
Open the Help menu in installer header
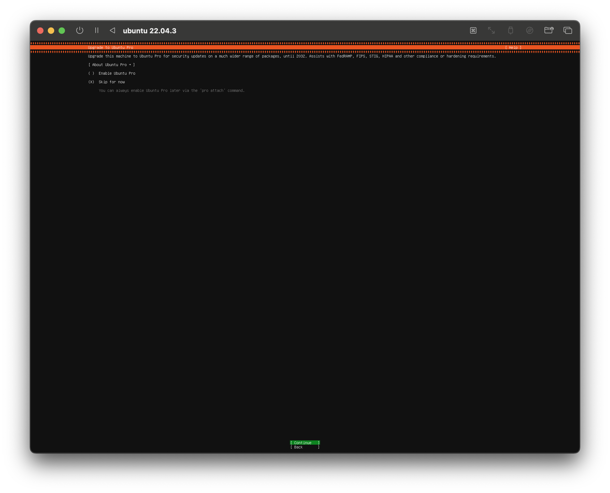pyautogui.click(x=513, y=48)
